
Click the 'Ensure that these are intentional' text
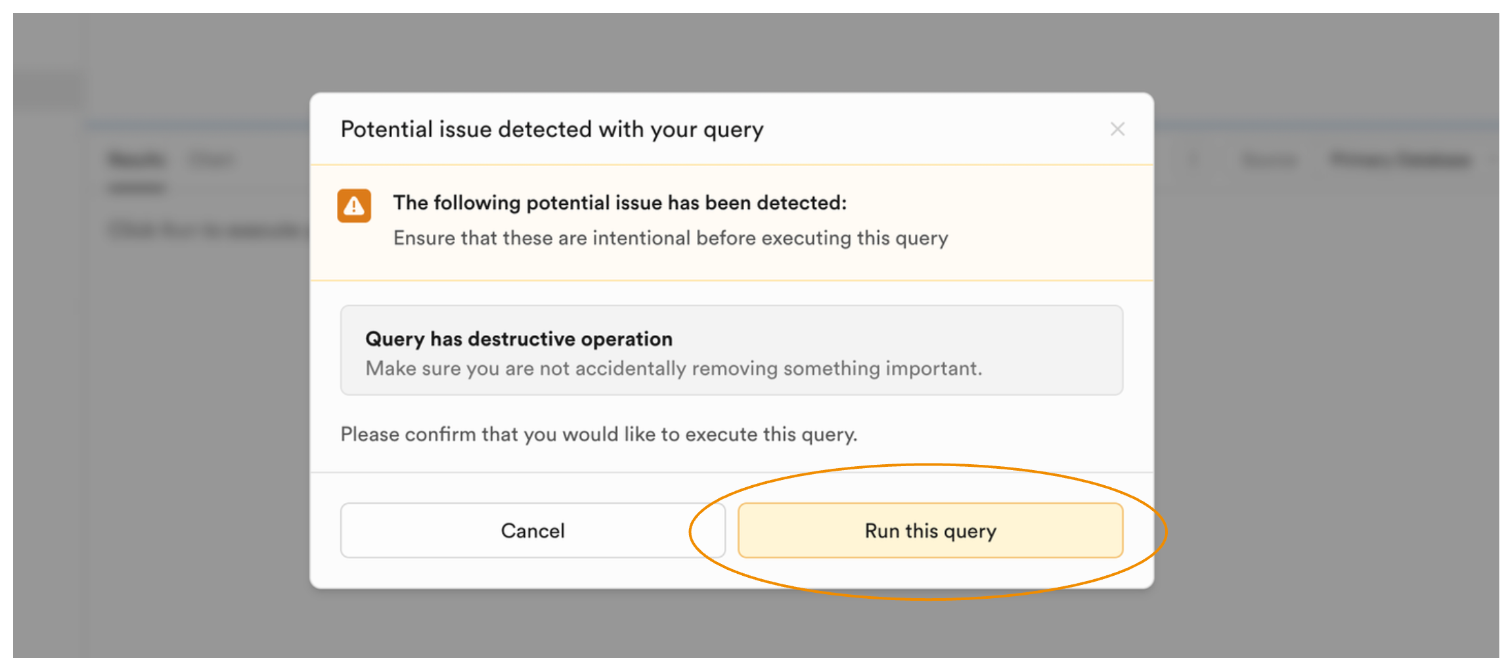(670, 238)
